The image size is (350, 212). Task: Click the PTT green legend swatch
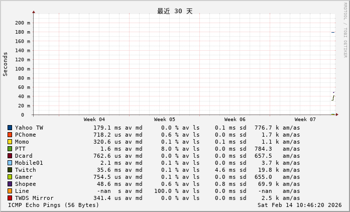pyautogui.click(x=10, y=149)
